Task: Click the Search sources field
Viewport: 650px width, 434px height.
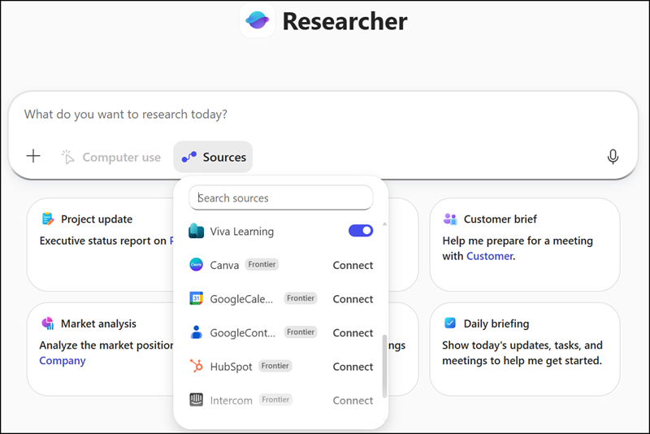Action: (281, 197)
